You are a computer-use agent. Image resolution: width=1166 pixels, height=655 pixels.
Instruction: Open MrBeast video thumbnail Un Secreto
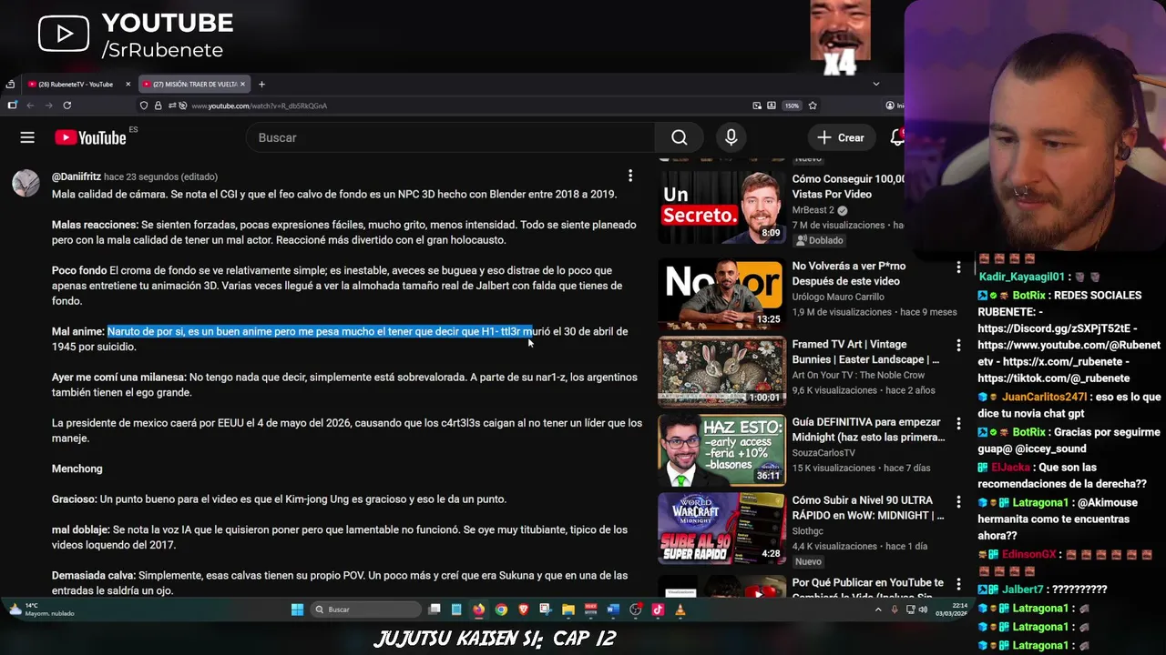[x=721, y=207]
